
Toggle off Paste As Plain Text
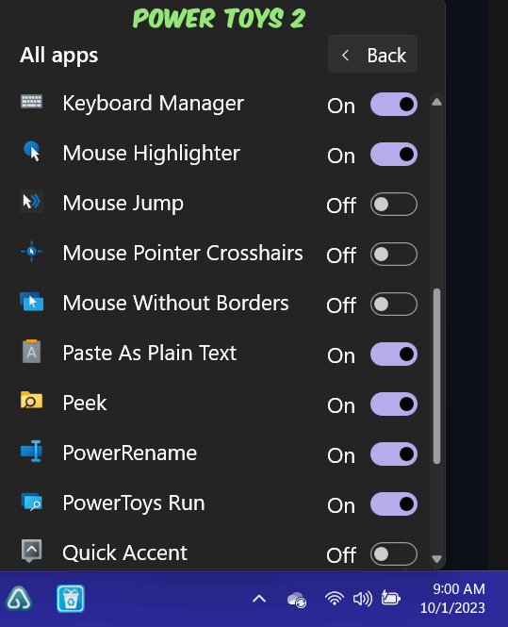tap(394, 355)
